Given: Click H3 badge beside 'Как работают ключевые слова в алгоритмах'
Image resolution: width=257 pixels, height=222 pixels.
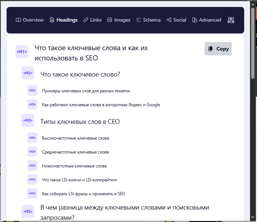Looking at the screenshot, I should pyautogui.click(x=32, y=104).
